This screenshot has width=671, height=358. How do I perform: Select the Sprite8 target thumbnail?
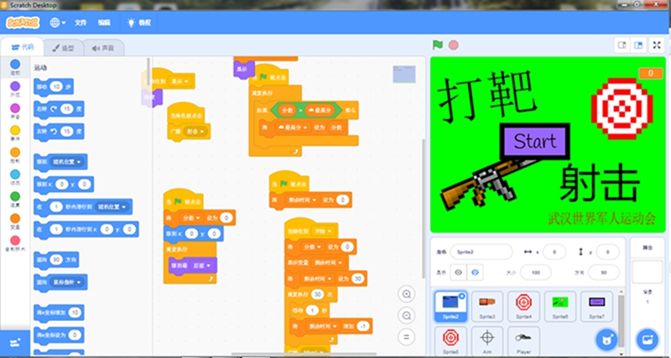click(x=450, y=341)
